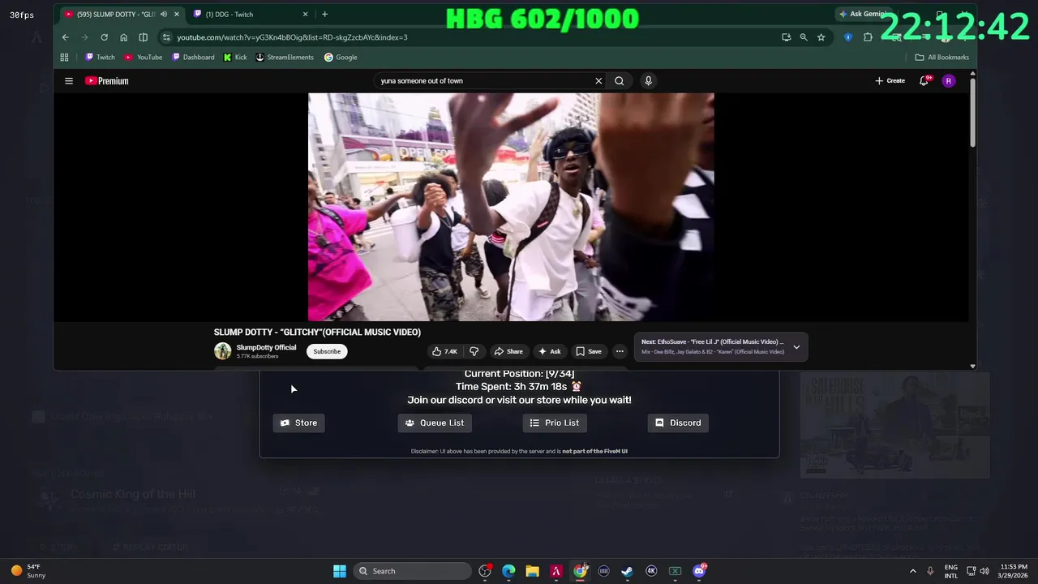Show hidden system tray icons chevron
1038x584 pixels.
(912, 571)
